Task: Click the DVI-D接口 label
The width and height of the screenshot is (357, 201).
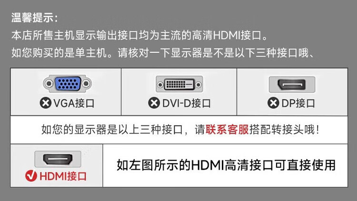Action: coord(187,103)
